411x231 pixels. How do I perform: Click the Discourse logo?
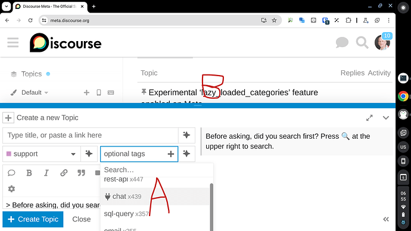pos(66,43)
